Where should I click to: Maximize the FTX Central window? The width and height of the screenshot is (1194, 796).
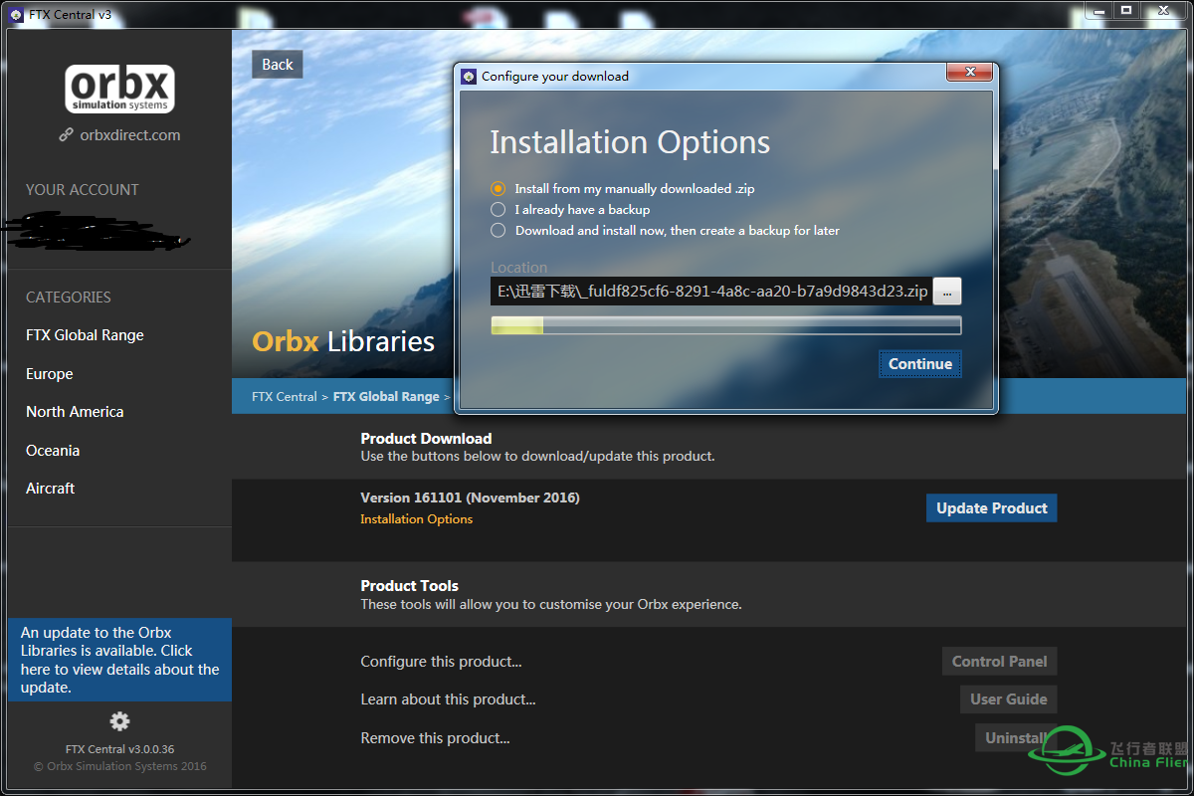[1125, 10]
